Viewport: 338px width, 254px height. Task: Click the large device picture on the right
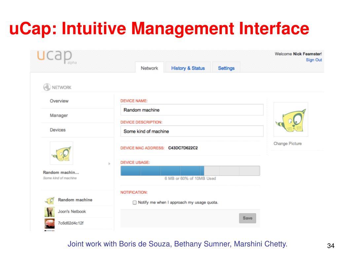291,119
